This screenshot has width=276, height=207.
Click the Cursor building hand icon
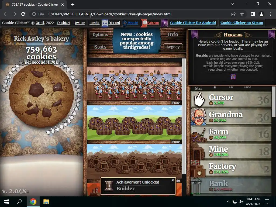click(x=199, y=99)
